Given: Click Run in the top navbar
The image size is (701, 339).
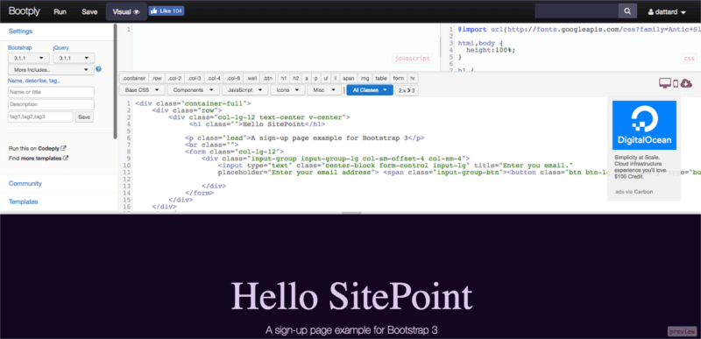Looking at the screenshot, I should click(60, 12).
